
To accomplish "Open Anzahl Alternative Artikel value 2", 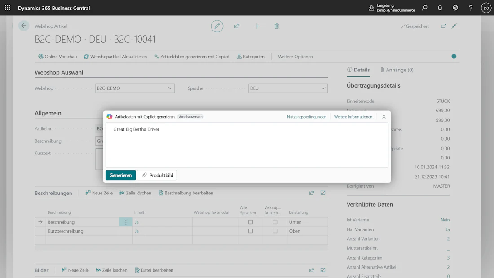I will point(448,267).
